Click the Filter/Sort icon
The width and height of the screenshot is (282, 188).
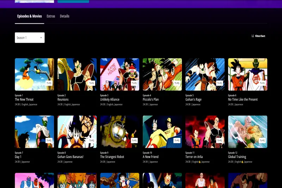click(x=253, y=36)
